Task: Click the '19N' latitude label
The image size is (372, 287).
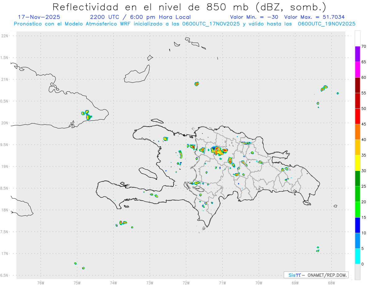Action: click(x=5, y=167)
